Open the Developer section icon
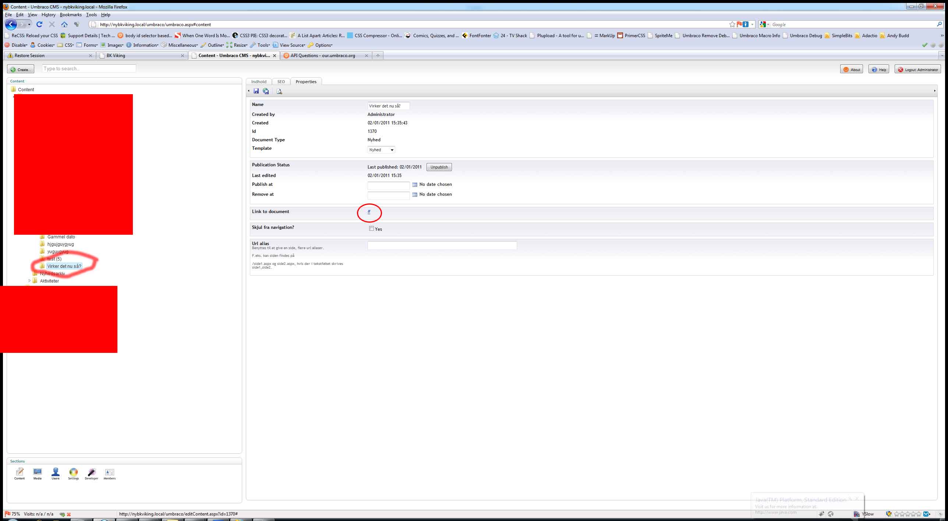The height and width of the screenshot is (521, 948). coord(92,474)
